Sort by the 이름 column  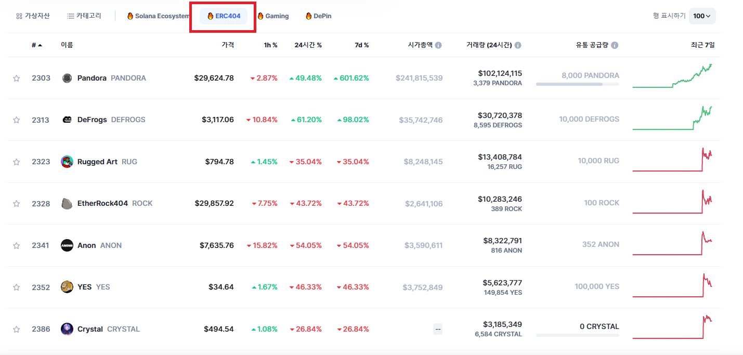(x=67, y=45)
